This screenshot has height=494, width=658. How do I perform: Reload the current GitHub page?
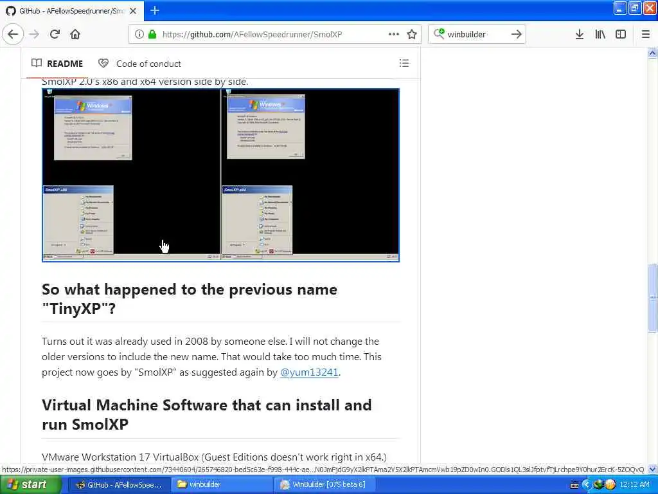click(x=55, y=34)
